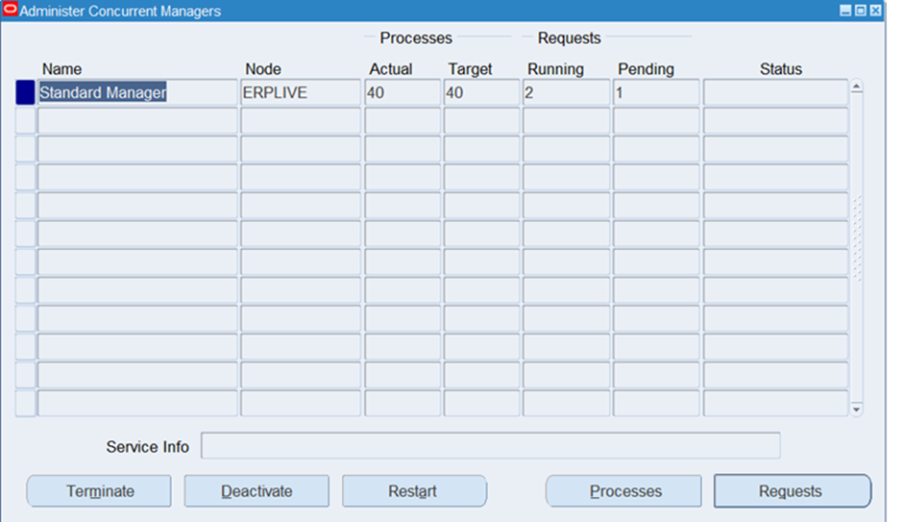Click the ERPLIVE node field
The height and width of the screenshot is (522, 903).
tap(300, 93)
